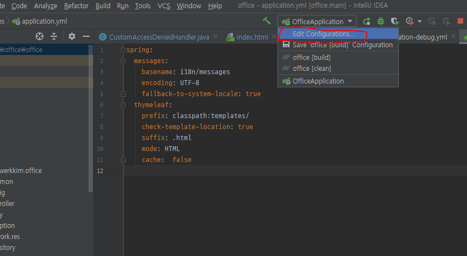Viewport: 467px width, 256px height.
Task: Open the Refactor menu
Action: 76,5
